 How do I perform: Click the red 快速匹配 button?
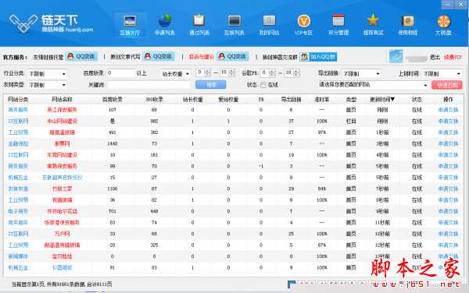tap(447, 85)
